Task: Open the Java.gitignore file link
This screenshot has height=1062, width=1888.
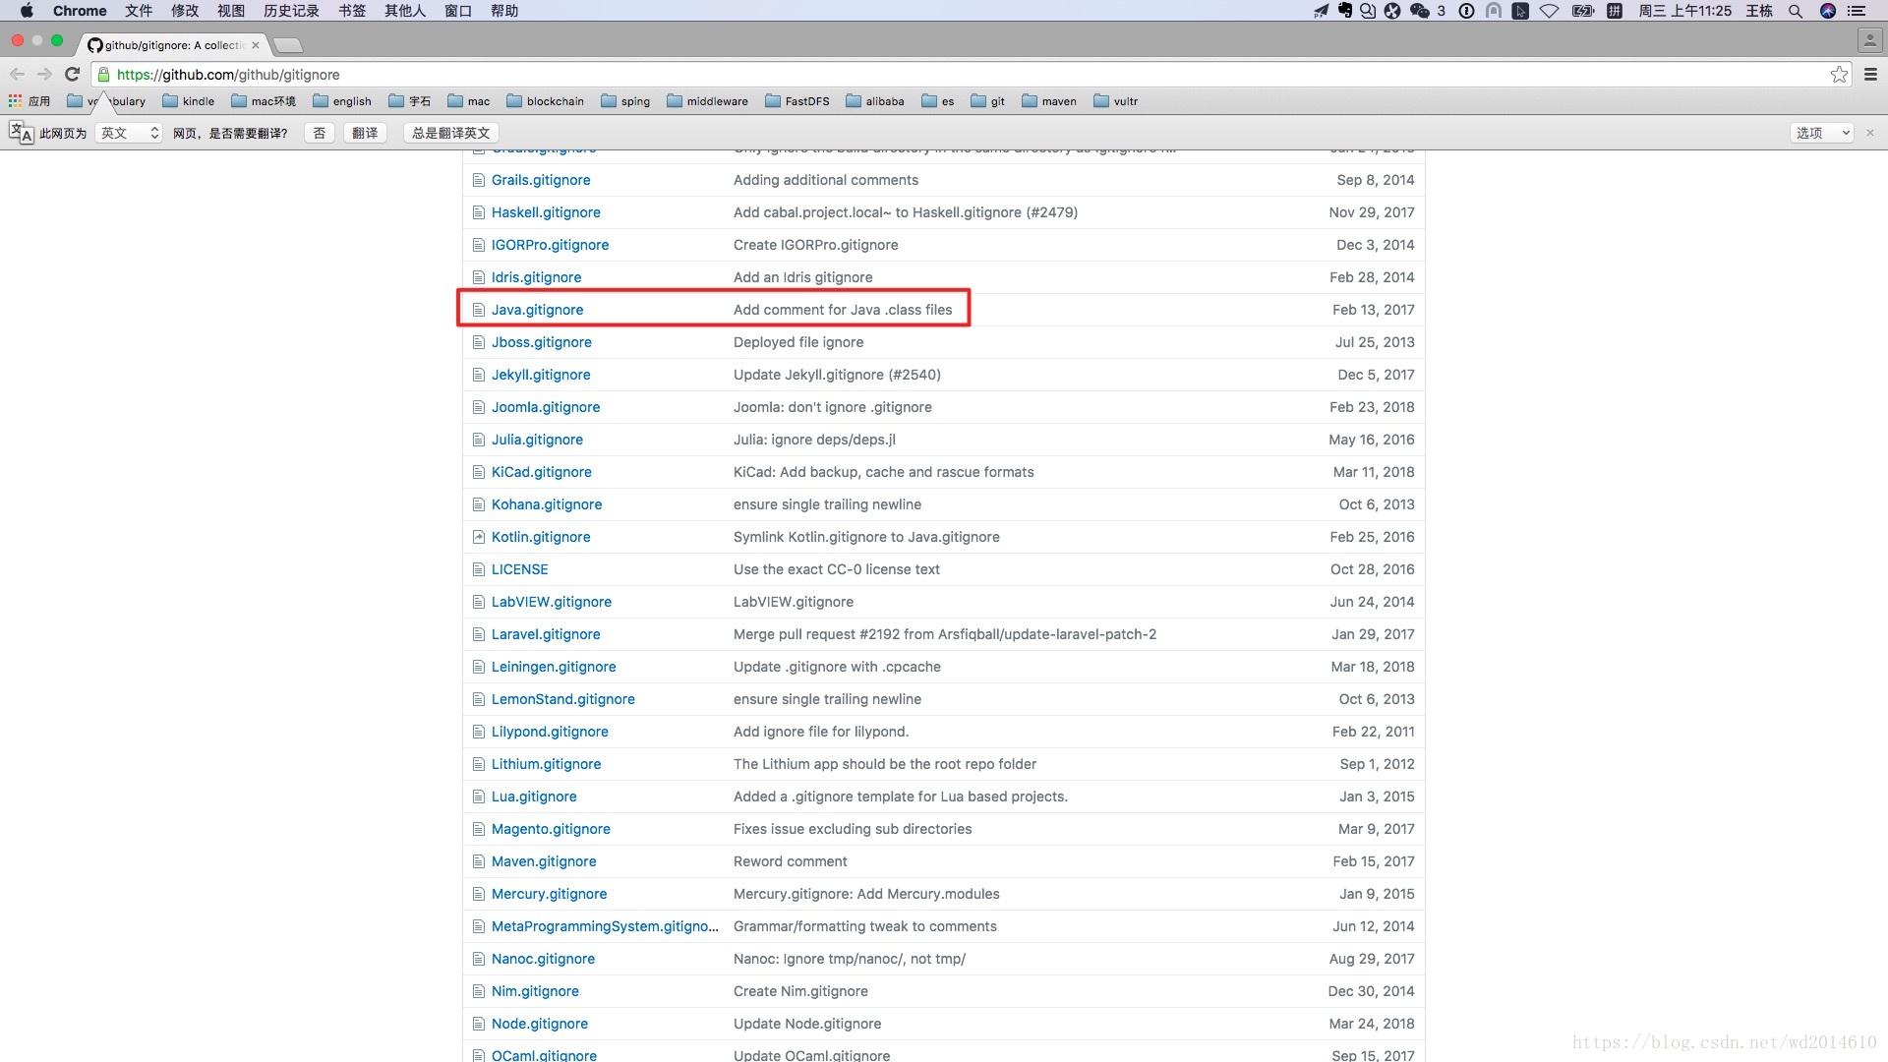Action: pos(537,310)
